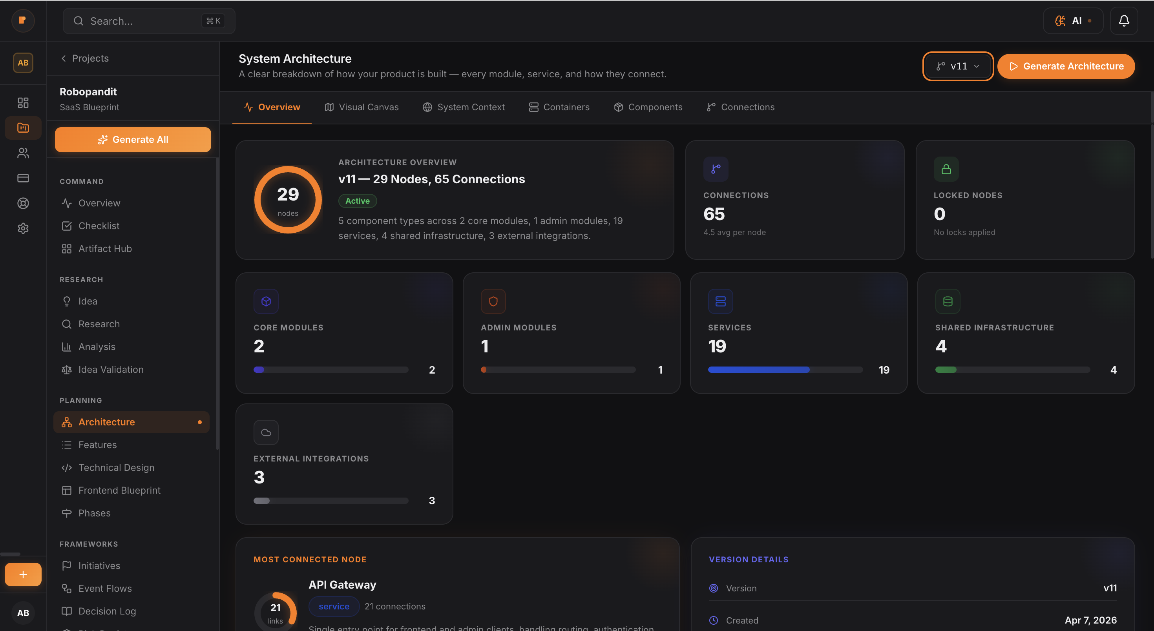Click the notifications bell icon
The image size is (1154, 631).
(x=1123, y=20)
